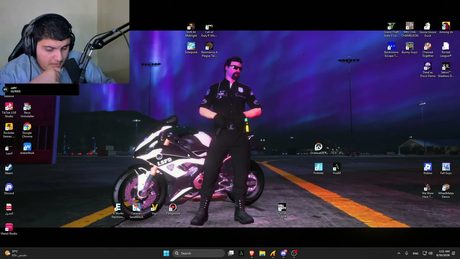Viewport: 460px width, 259px height.
Task: Open the ENG language switcher
Action: tap(415, 253)
